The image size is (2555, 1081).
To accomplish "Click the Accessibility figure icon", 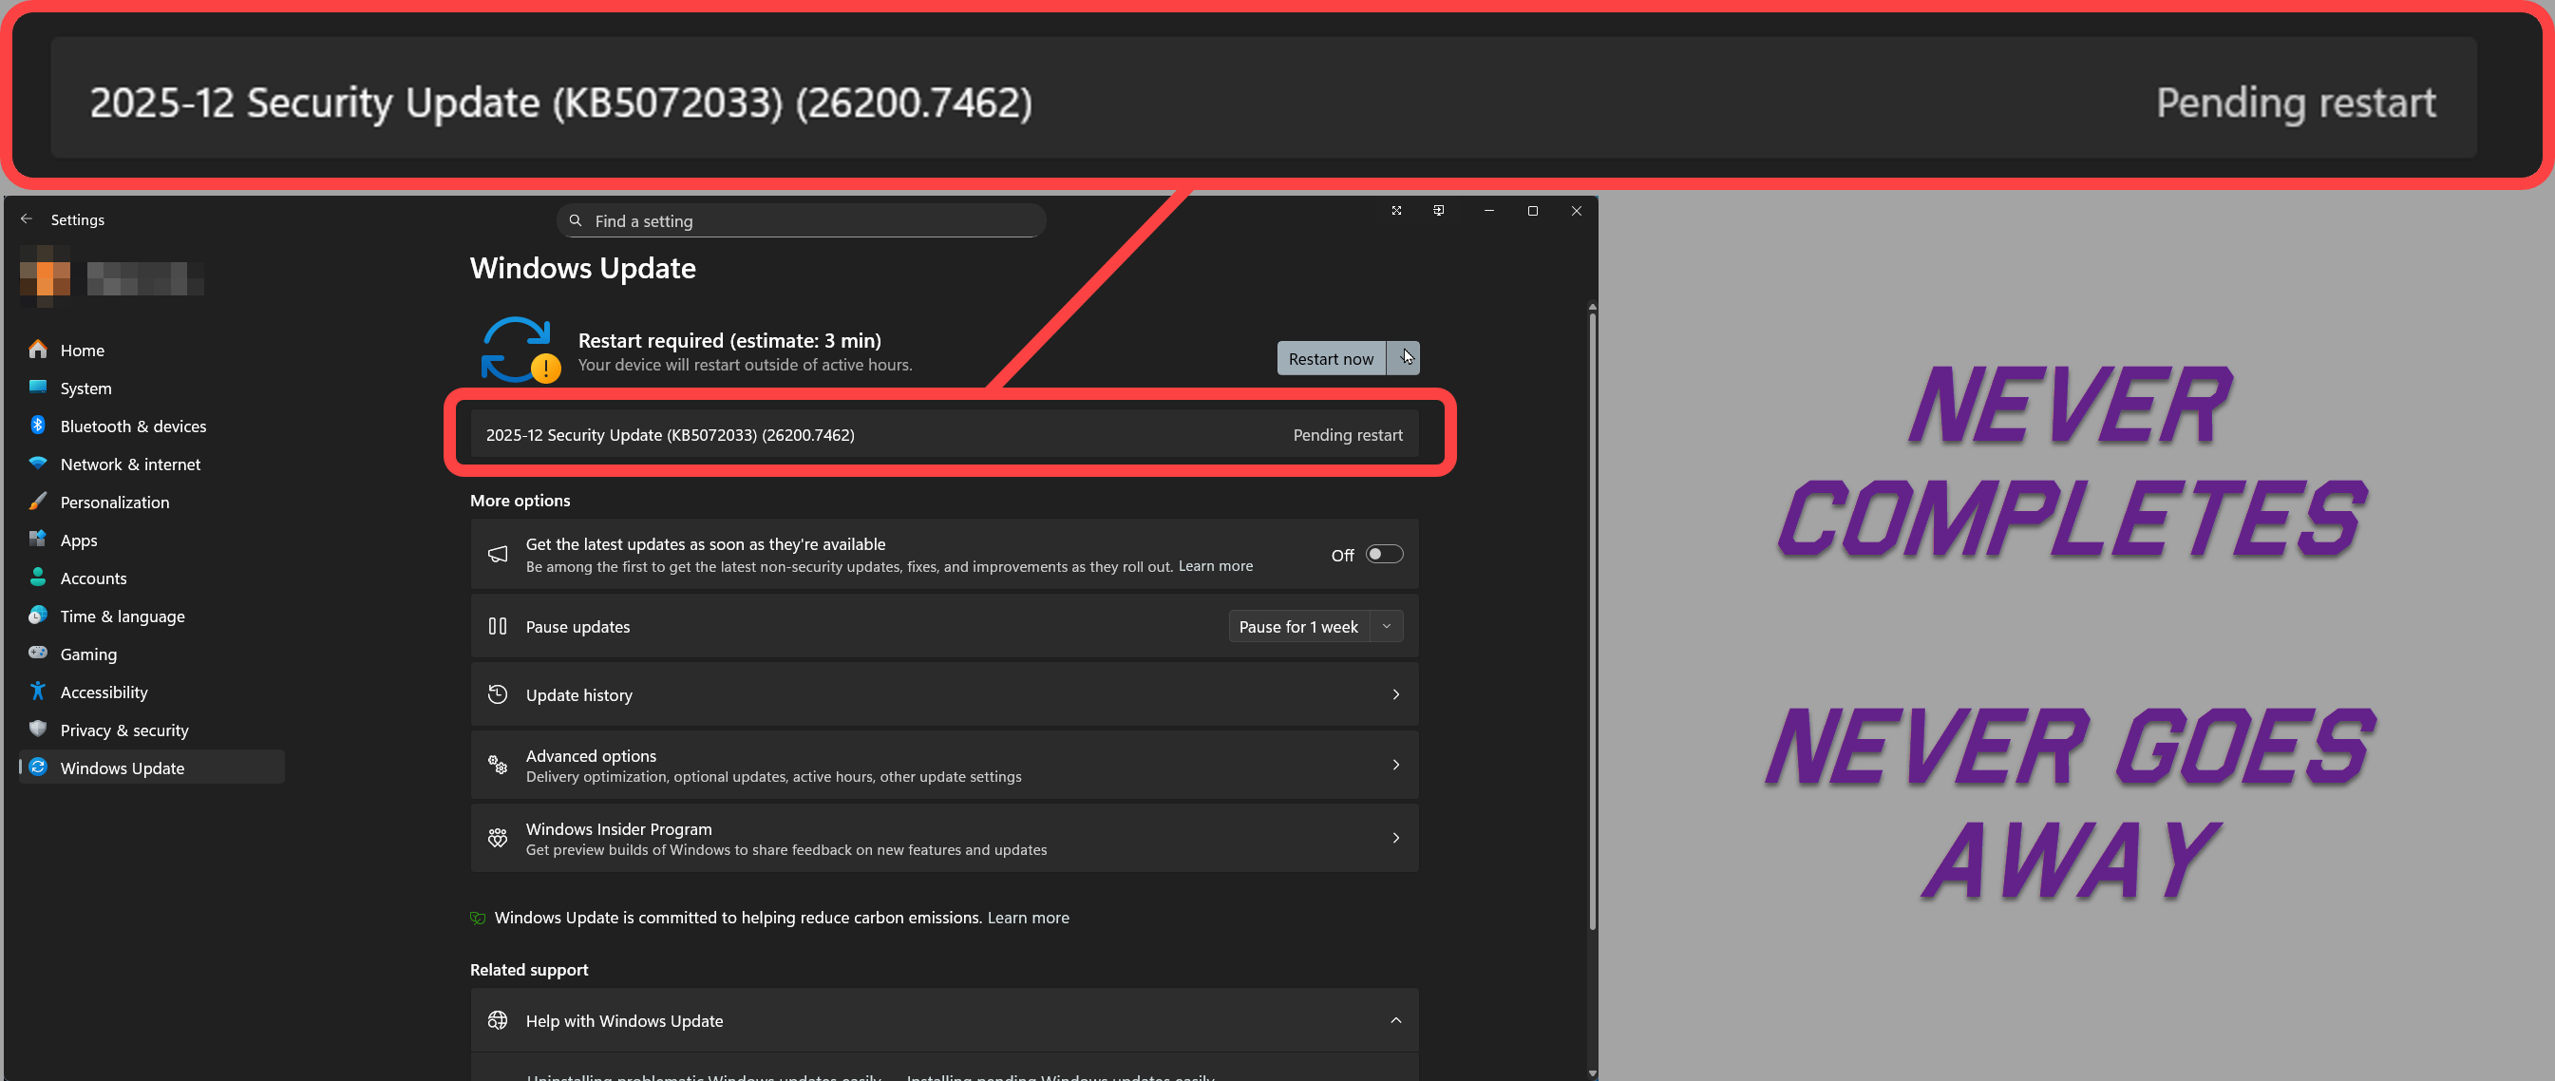I will coord(38,692).
